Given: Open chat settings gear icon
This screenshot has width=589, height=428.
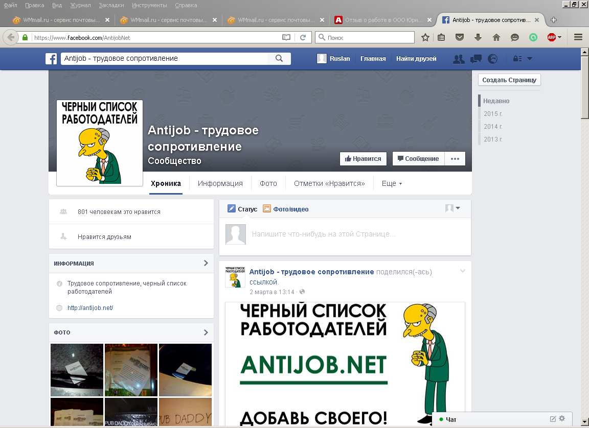Looking at the screenshot, I should point(562,418).
